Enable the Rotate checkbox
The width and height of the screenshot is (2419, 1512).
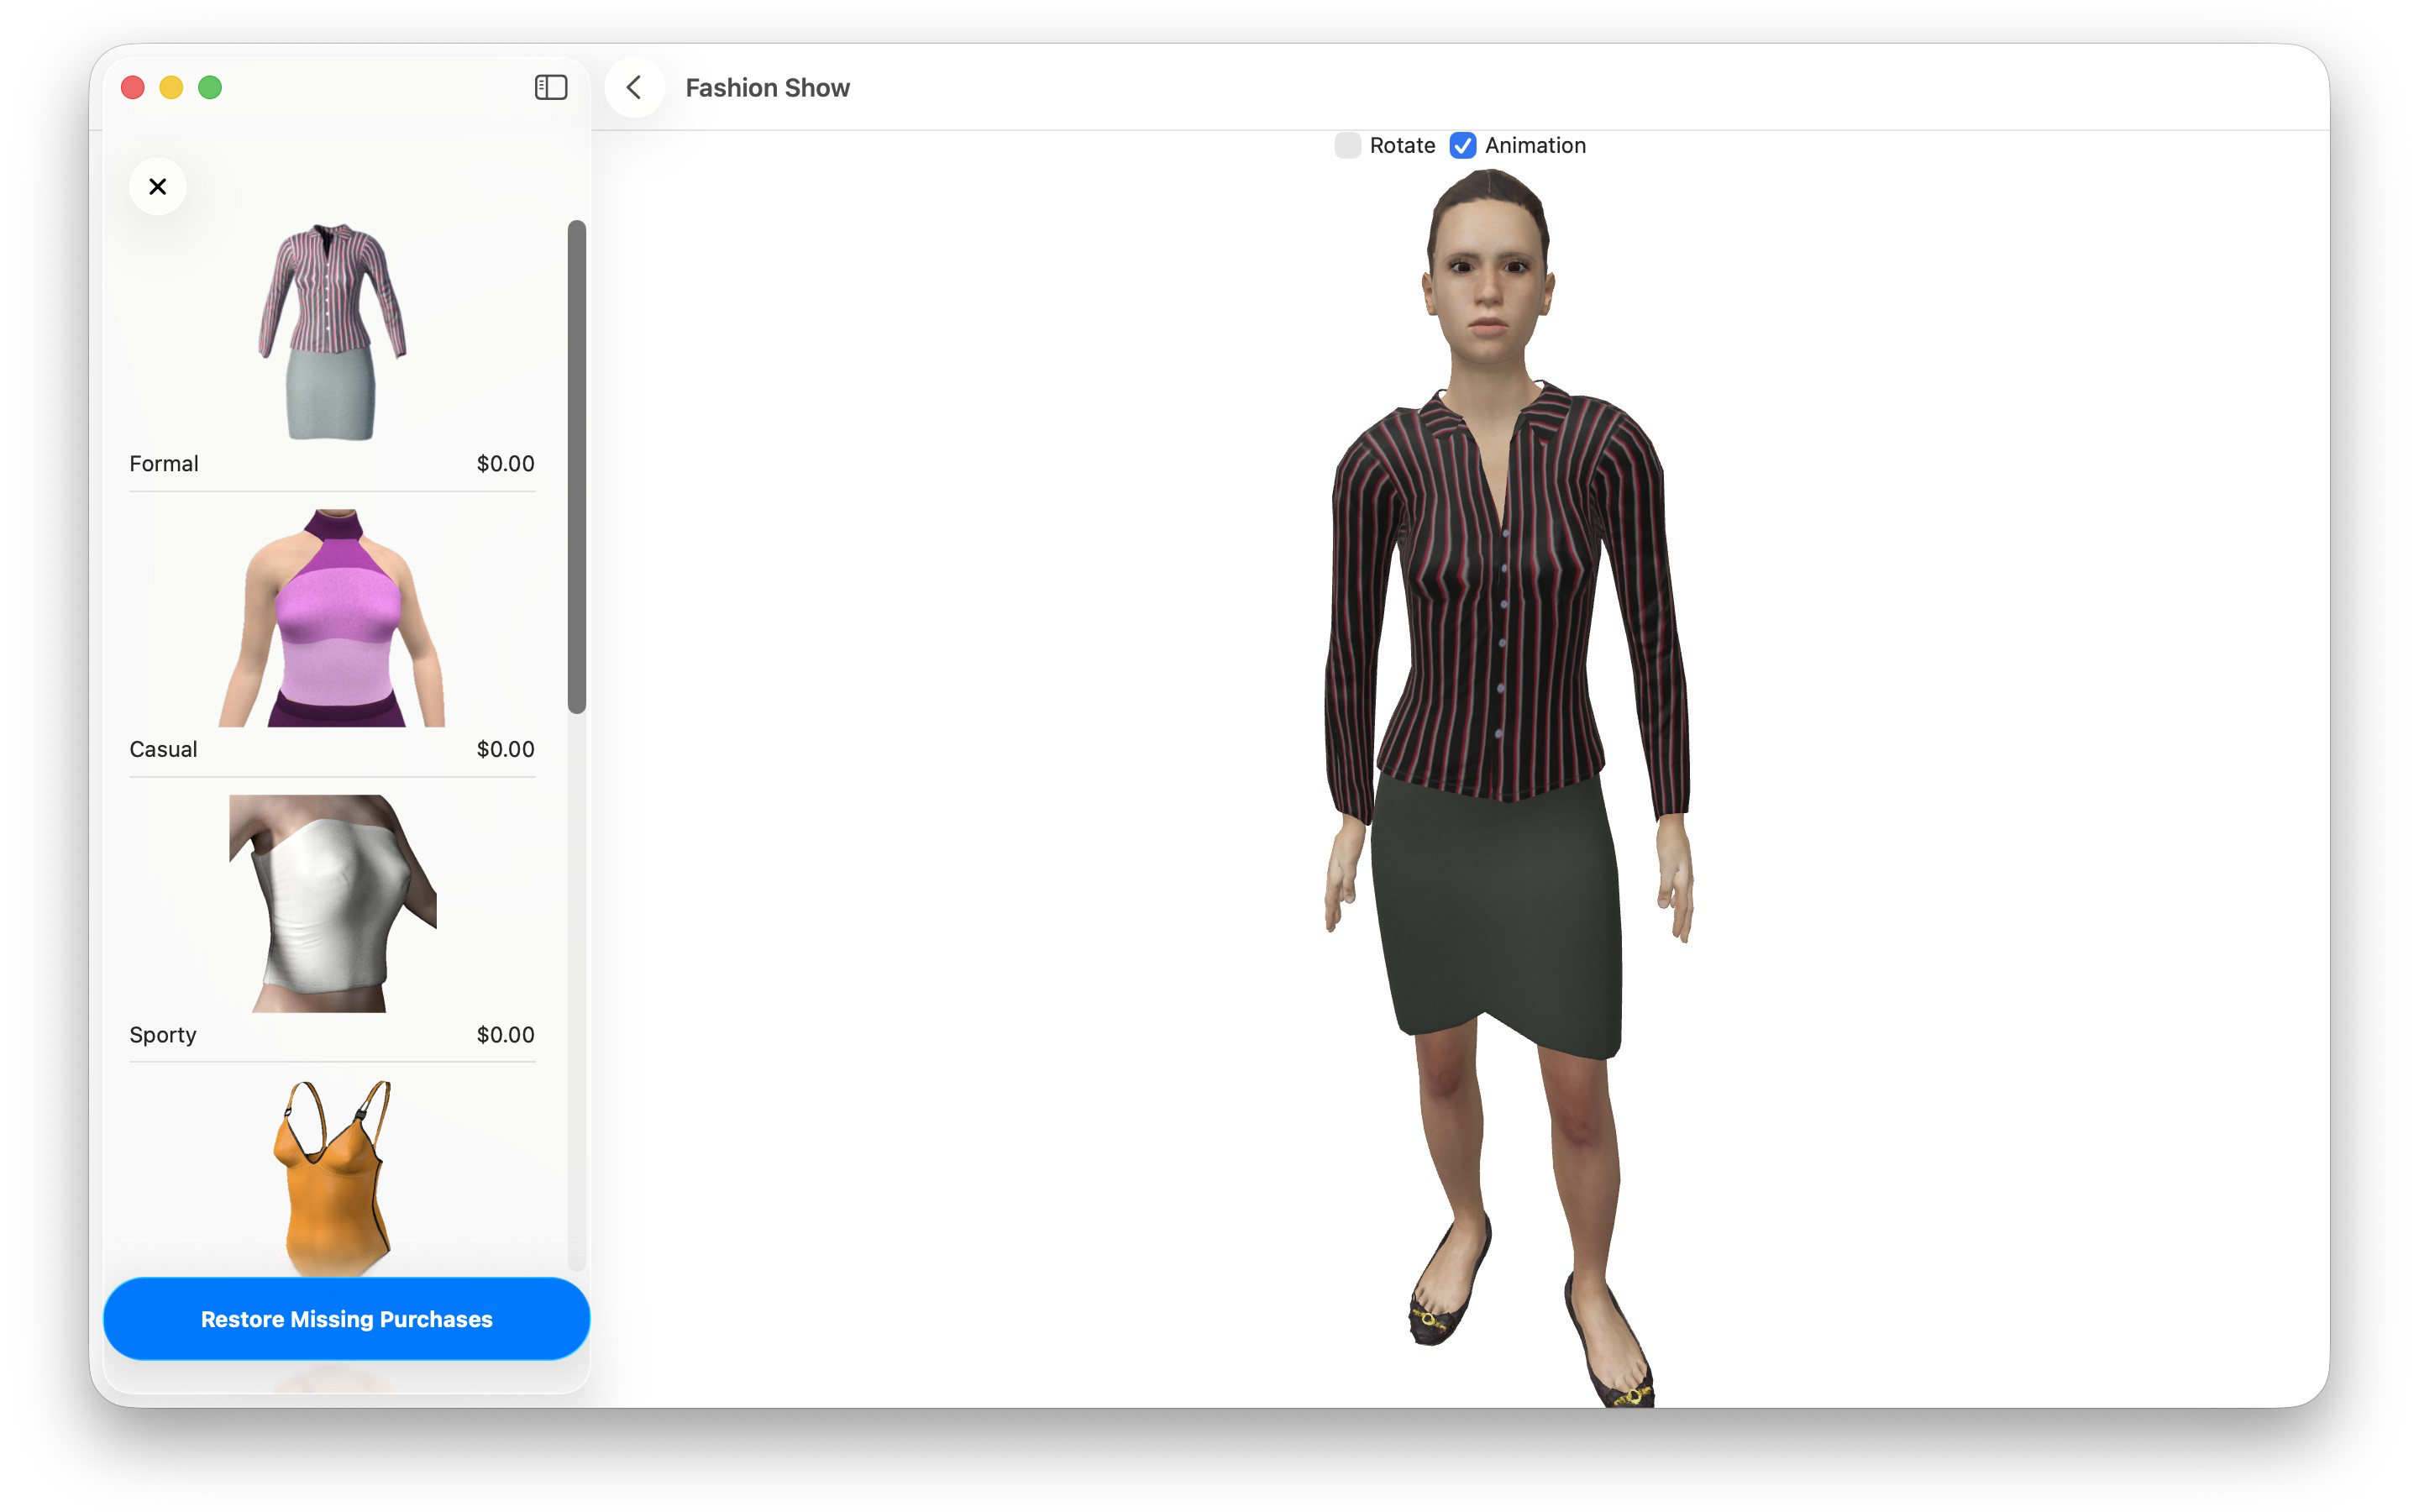(1347, 146)
